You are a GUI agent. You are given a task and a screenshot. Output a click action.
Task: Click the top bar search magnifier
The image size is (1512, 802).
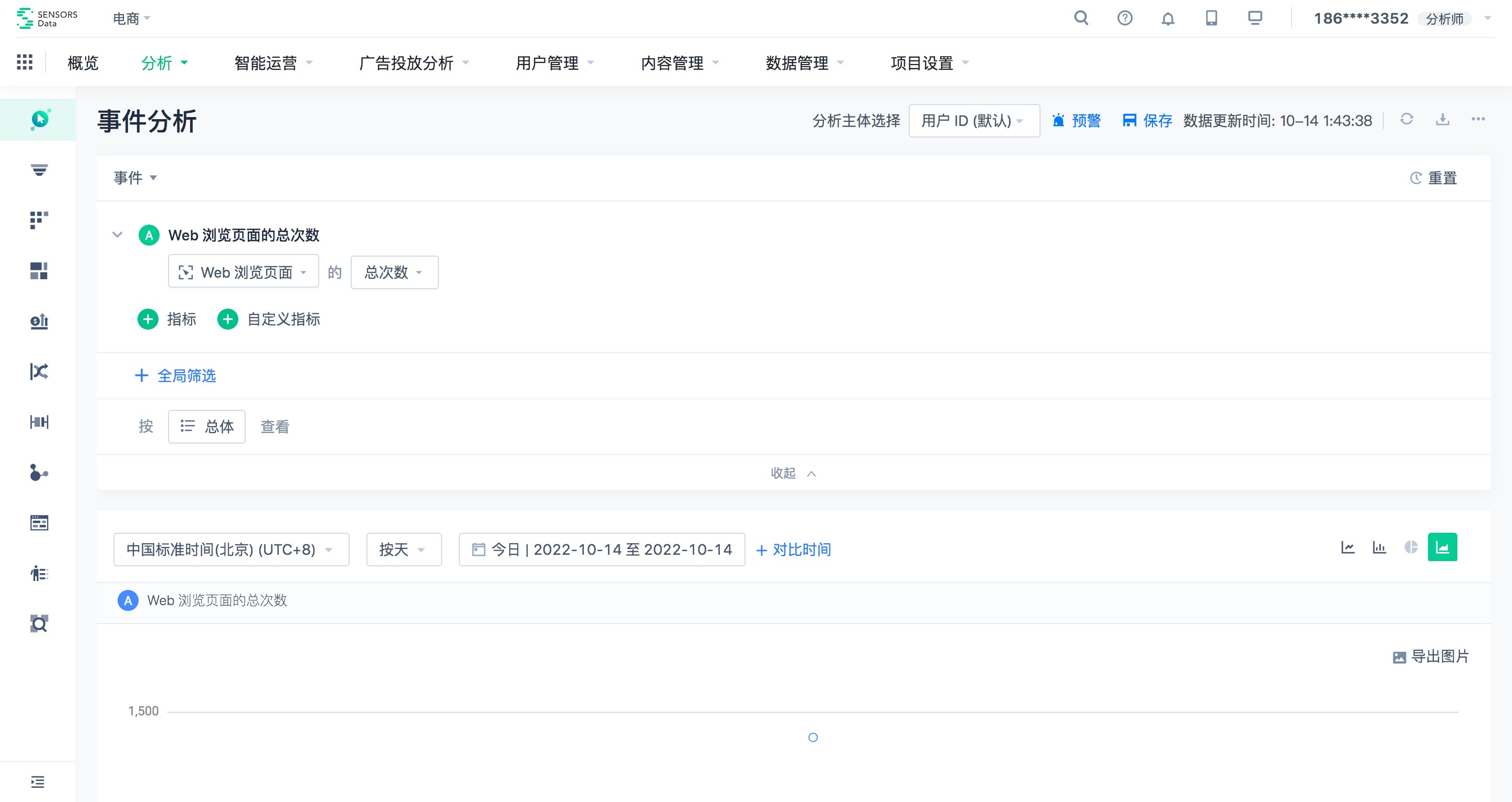(1081, 18)
